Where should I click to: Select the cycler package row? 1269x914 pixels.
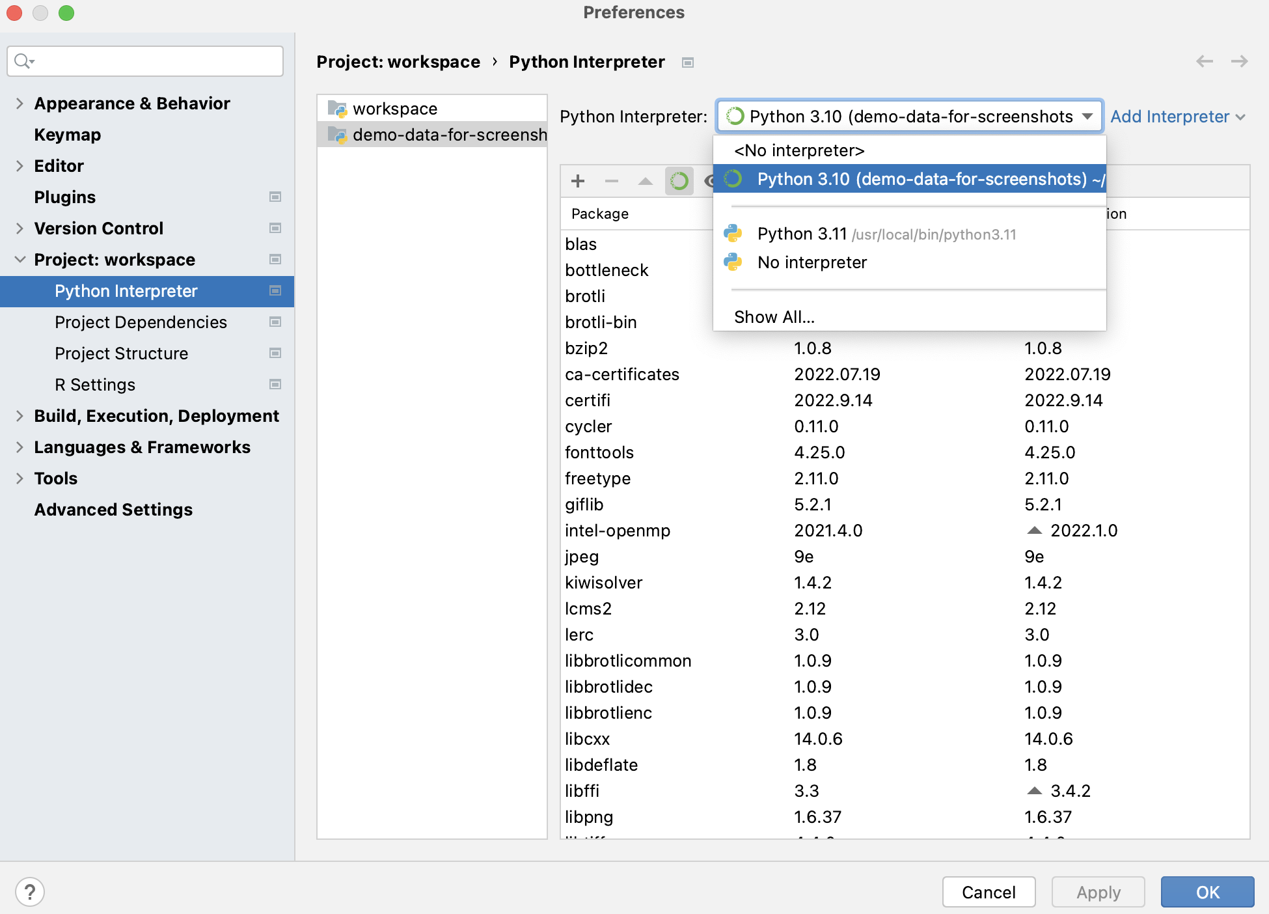pyautogui.click(x=905, y=426)
